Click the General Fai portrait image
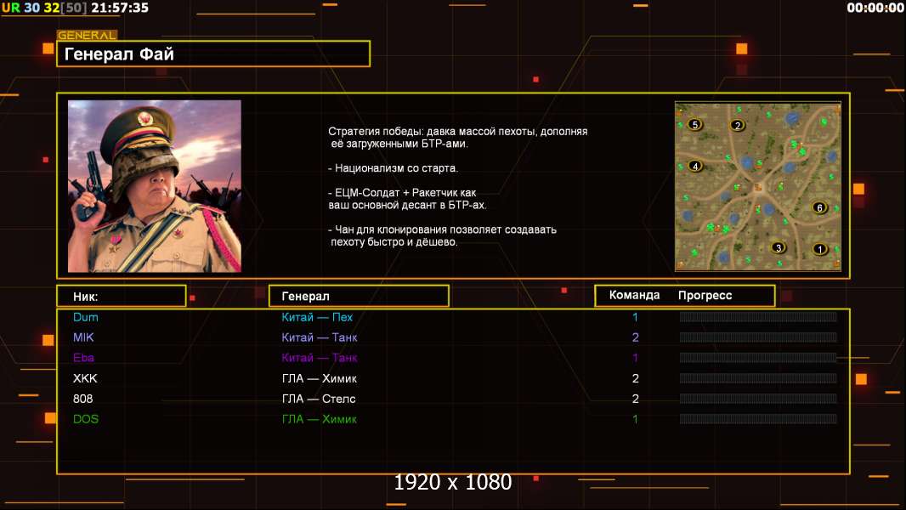The height and width of the screenshot is (510, 906). [x=155, y=186]
